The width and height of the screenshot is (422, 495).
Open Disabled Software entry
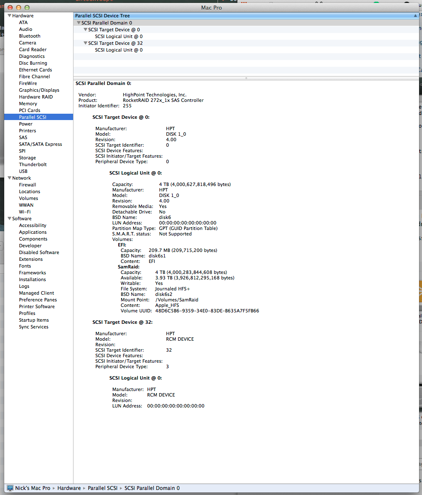pyautogui.click(x=39, y=252)
